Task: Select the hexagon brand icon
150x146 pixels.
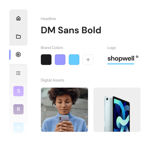Action: [18, 55]
